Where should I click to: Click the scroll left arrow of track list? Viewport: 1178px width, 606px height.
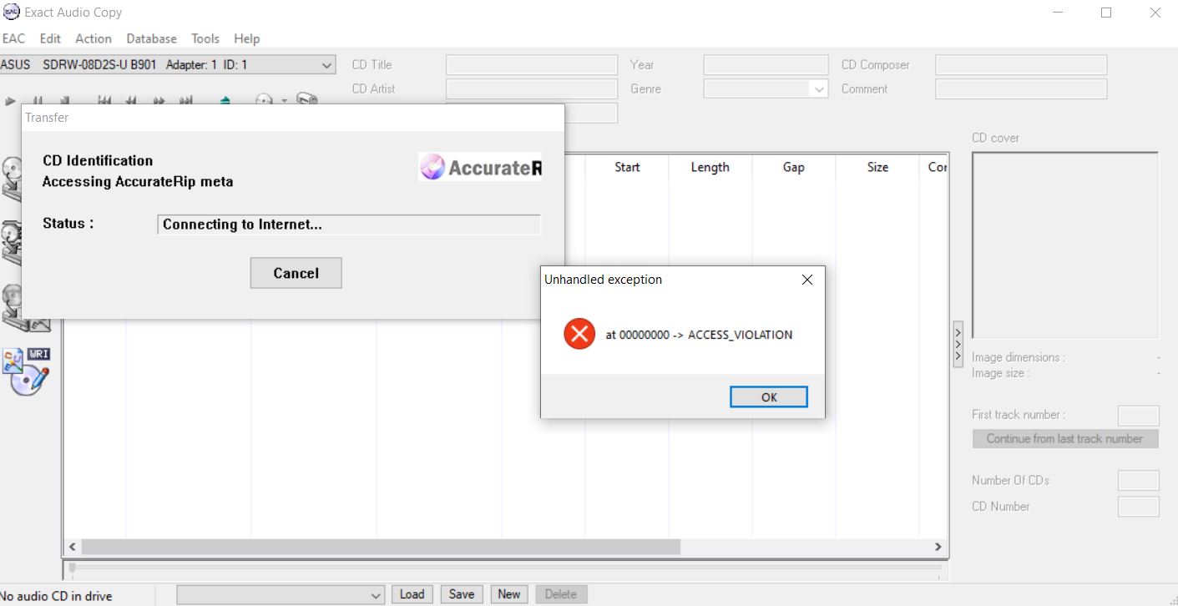coord(73,547)
